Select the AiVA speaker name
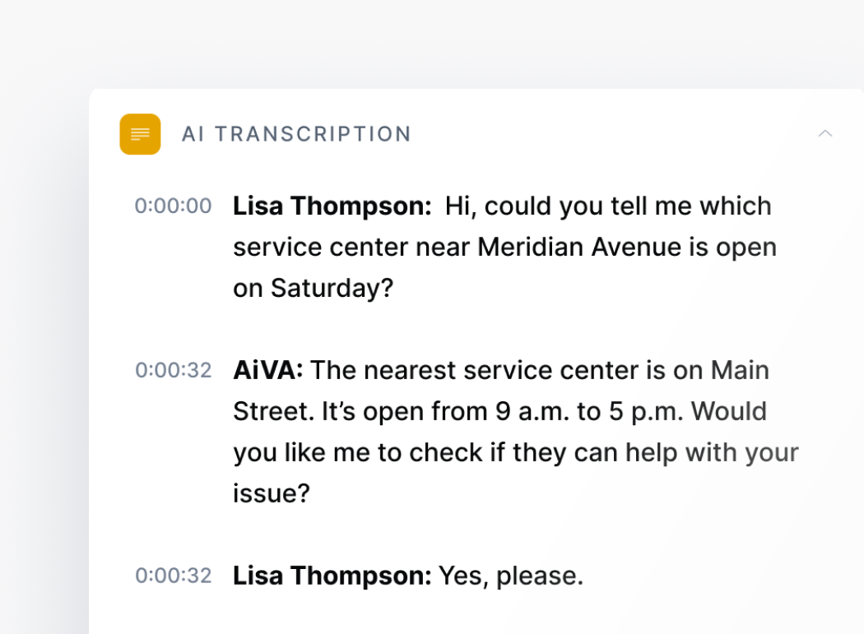 267,370
